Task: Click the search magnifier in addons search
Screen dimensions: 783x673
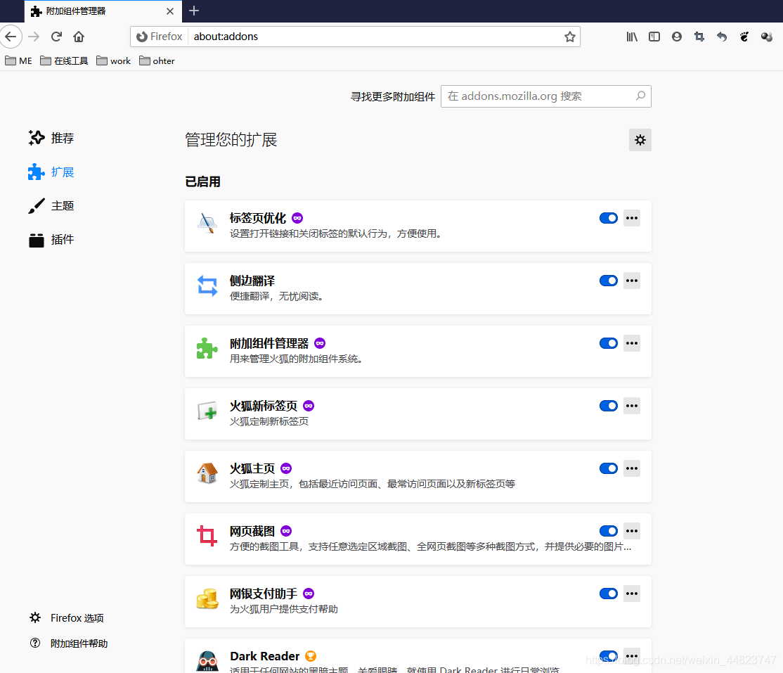Action: tap(641, 96)
